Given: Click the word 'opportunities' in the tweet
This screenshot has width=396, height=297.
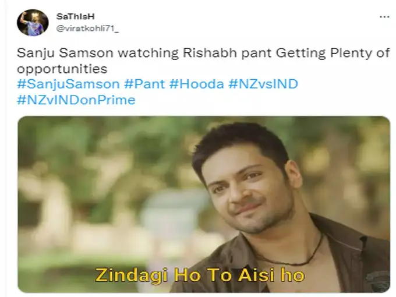Looking at the screenshot, I should (x=62, y=69).
